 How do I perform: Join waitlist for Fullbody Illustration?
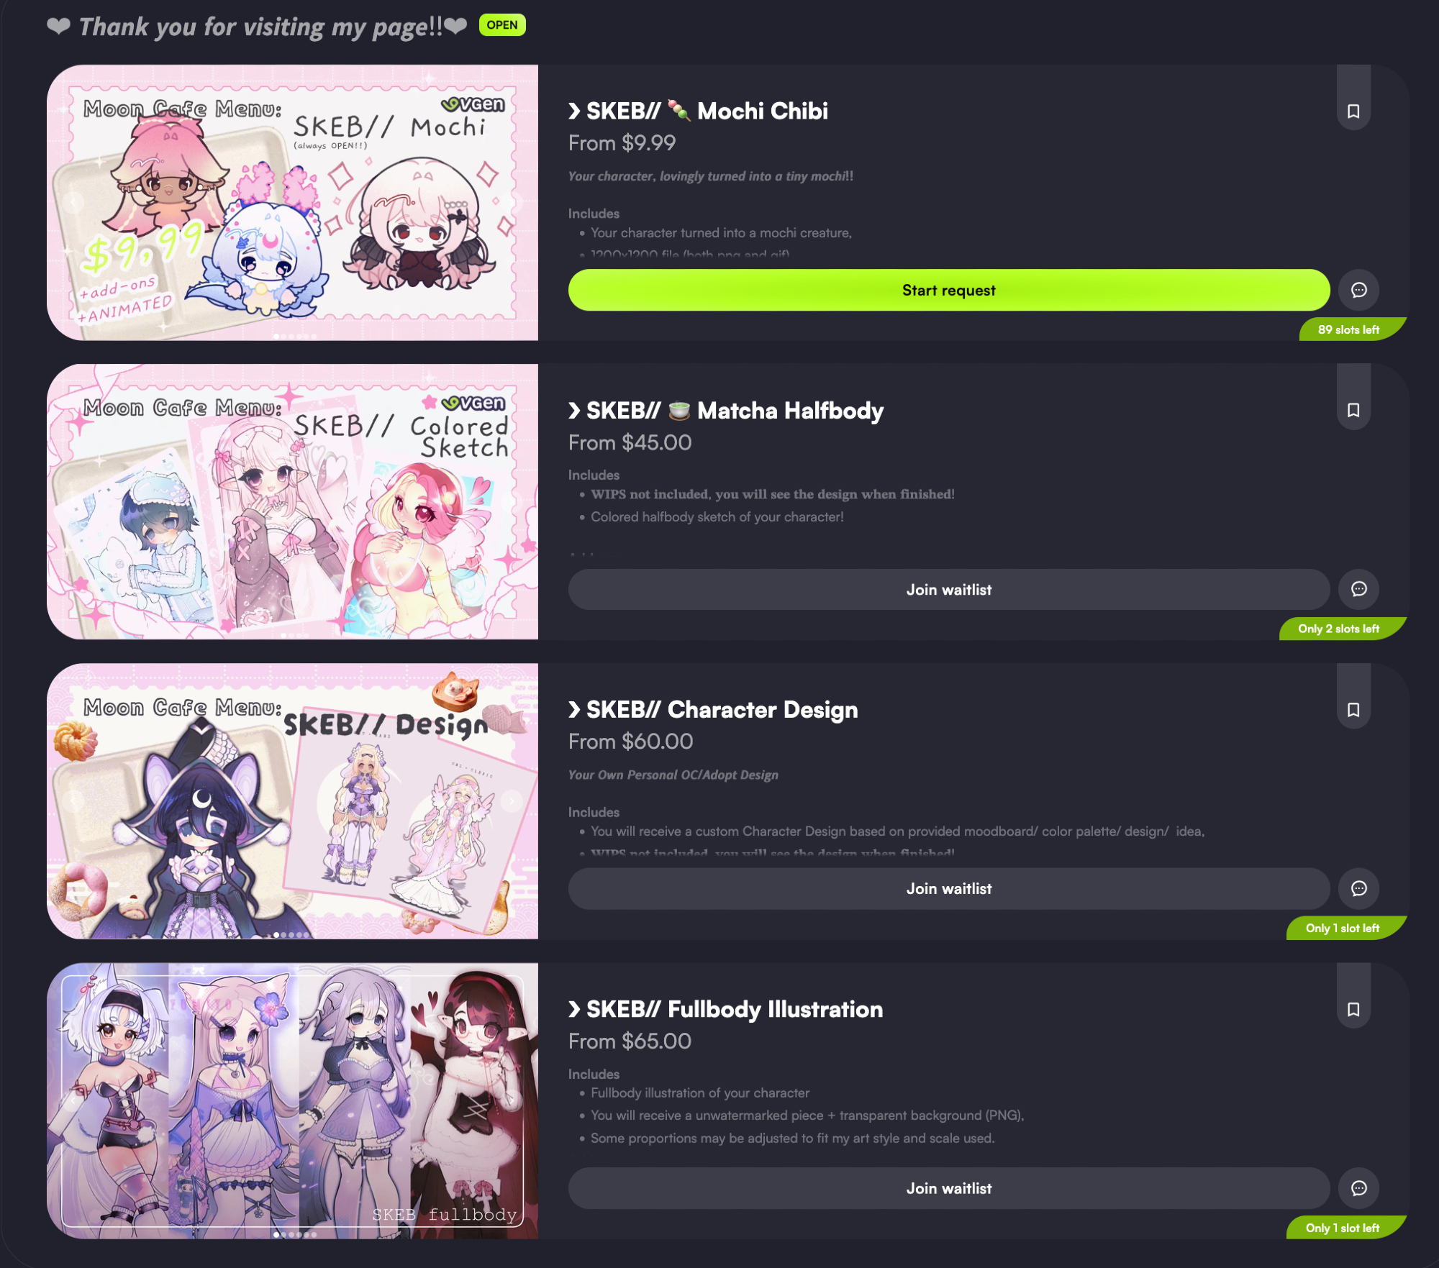(x=949, y=1188)
